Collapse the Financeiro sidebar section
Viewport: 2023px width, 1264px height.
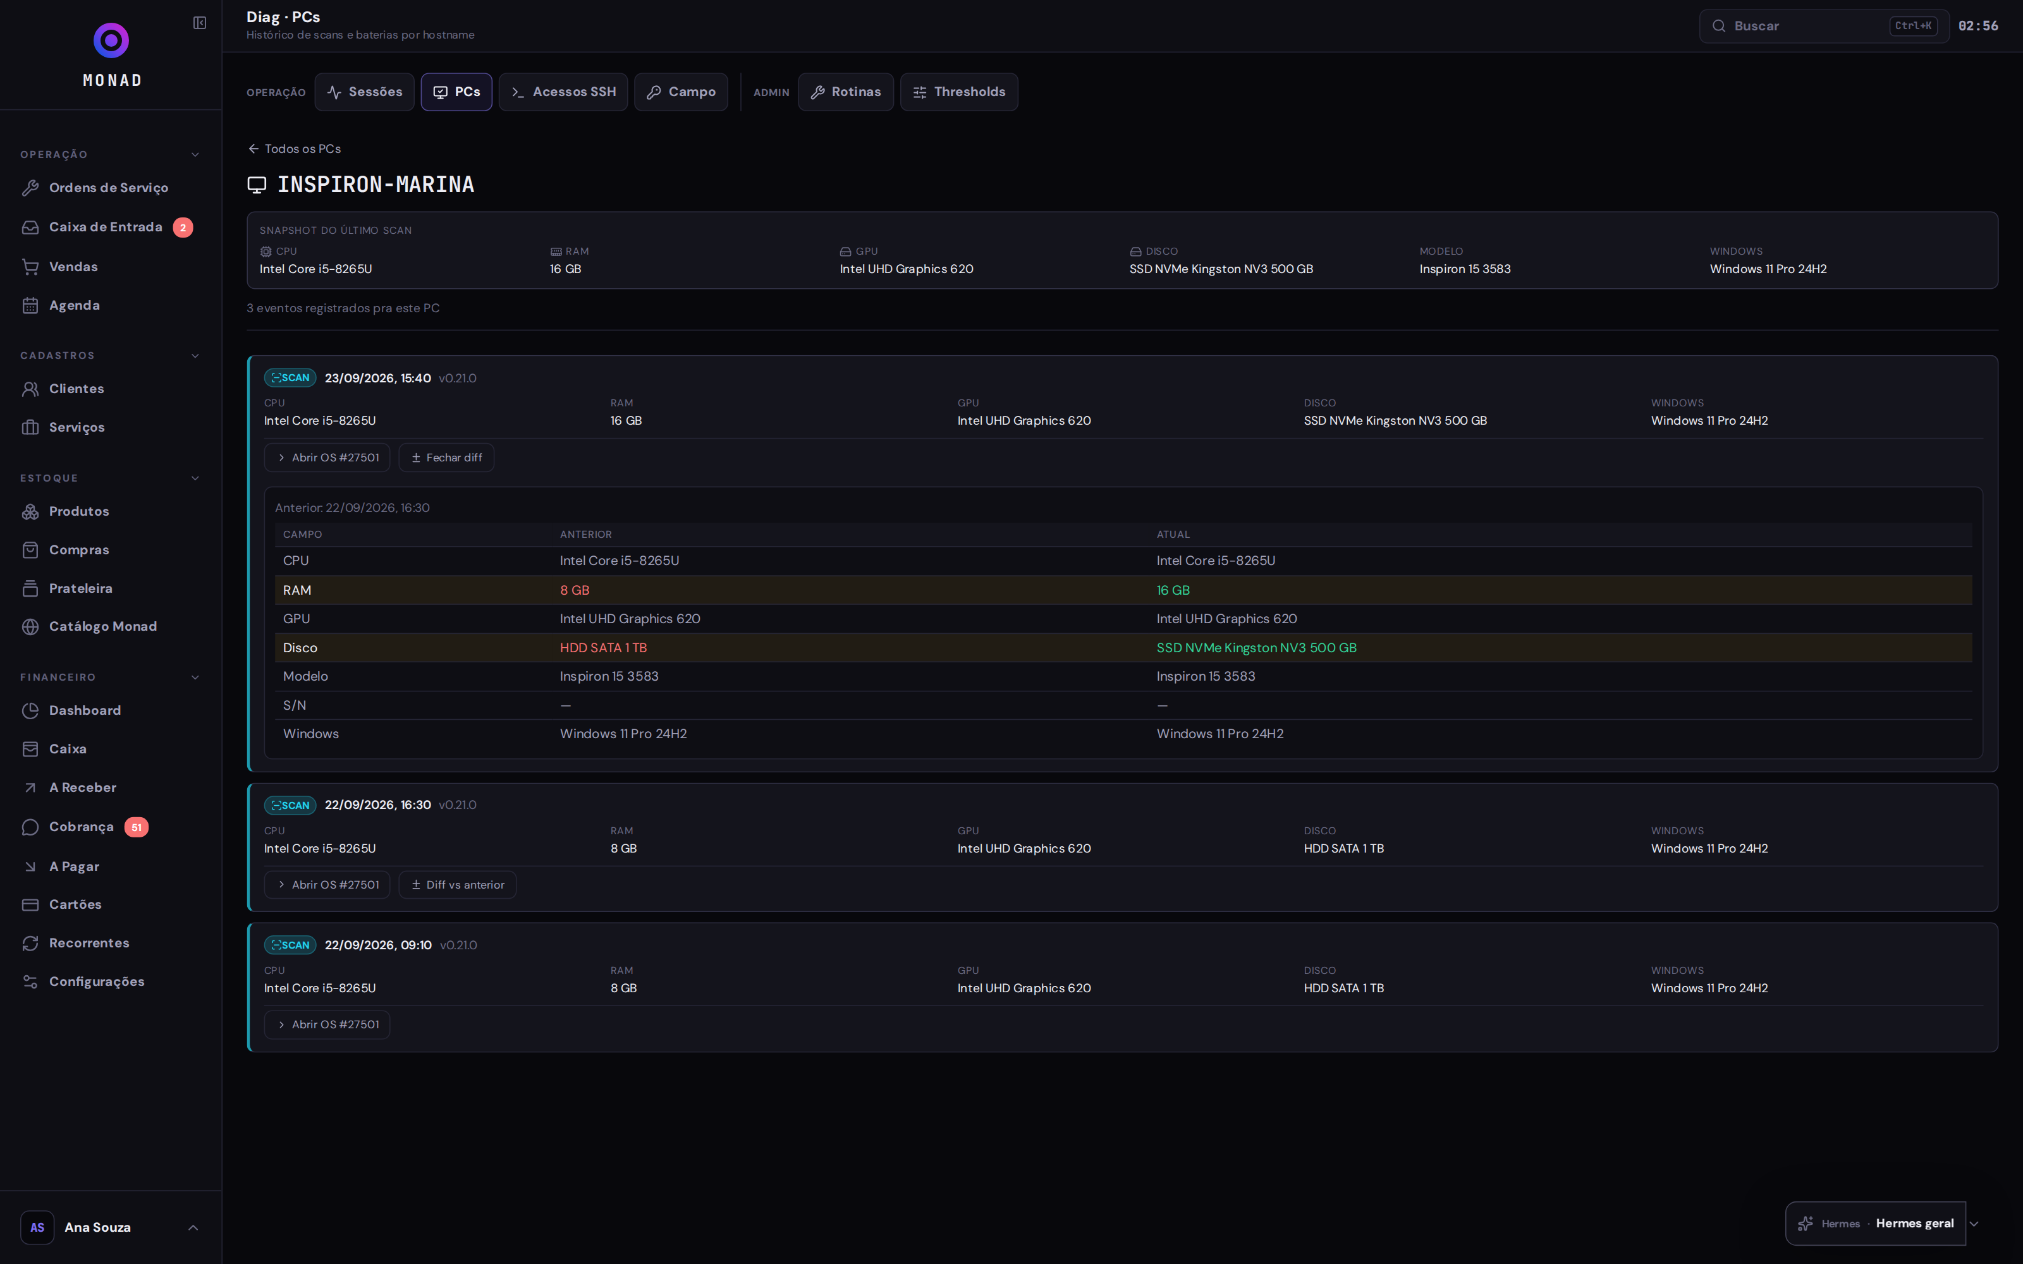click(195, 677)
